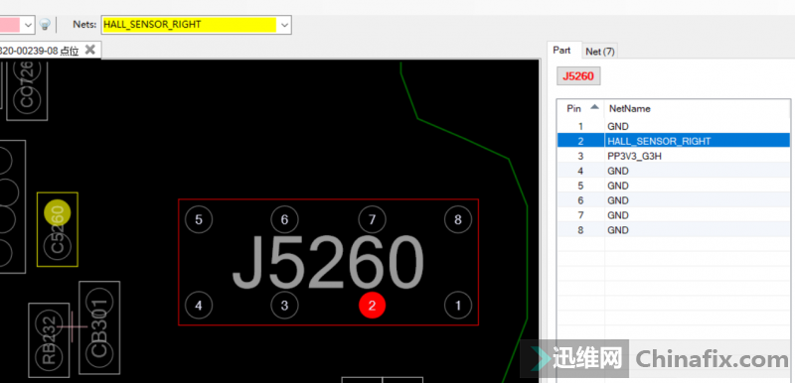Click pad 6 of J5260
Viewport: 795px width, 383px height.
[x=284, y=219]
